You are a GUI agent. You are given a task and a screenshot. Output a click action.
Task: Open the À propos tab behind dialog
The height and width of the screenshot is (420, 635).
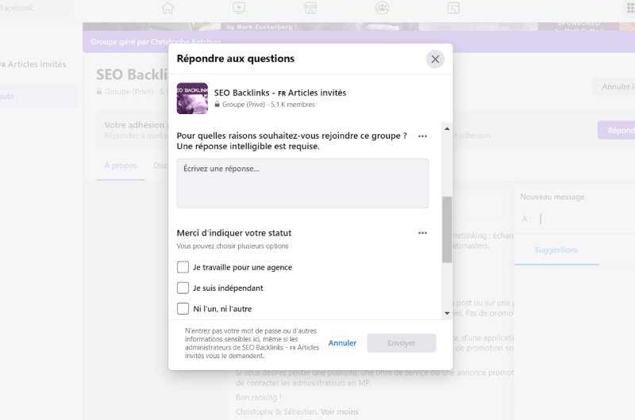pos(121,166)
